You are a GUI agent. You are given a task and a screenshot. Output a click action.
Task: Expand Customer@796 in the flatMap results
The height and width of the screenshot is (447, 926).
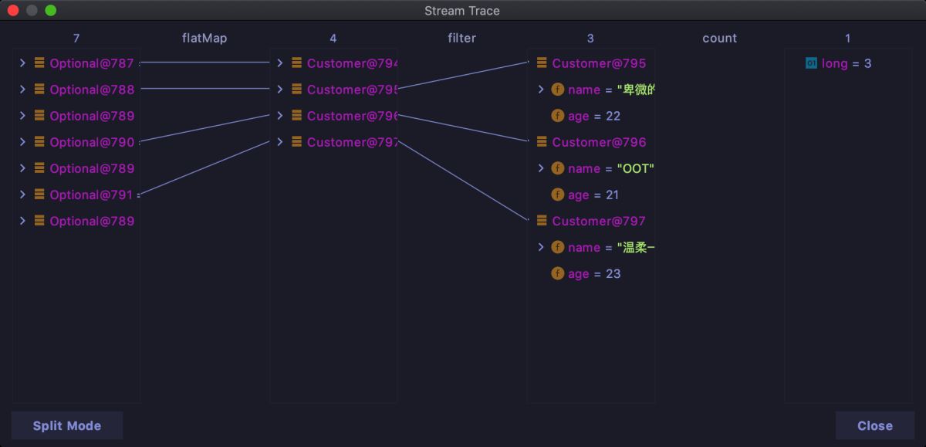pos(280,116)
